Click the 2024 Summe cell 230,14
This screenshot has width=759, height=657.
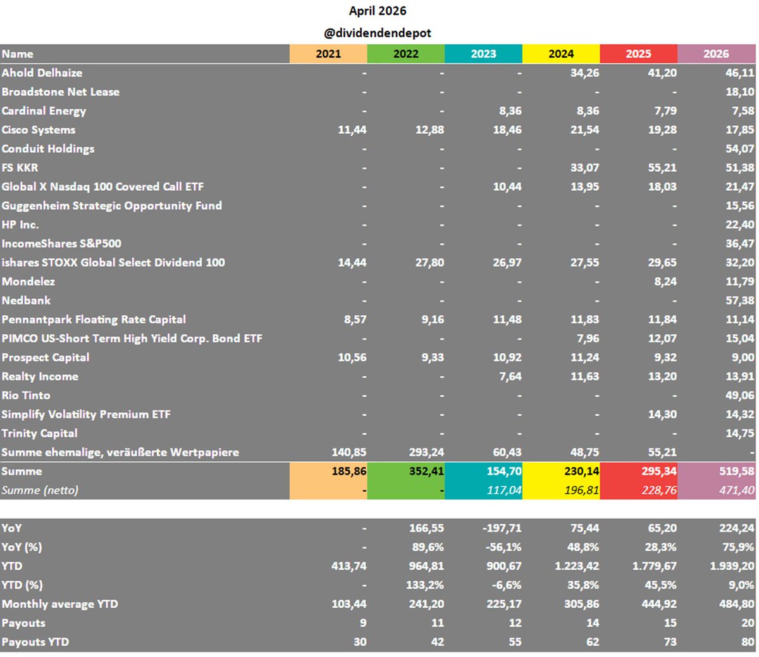click(561, 471)
